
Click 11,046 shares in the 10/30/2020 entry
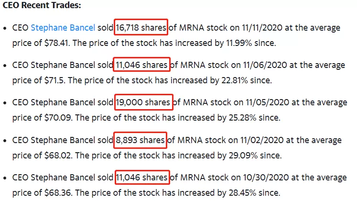142,178
